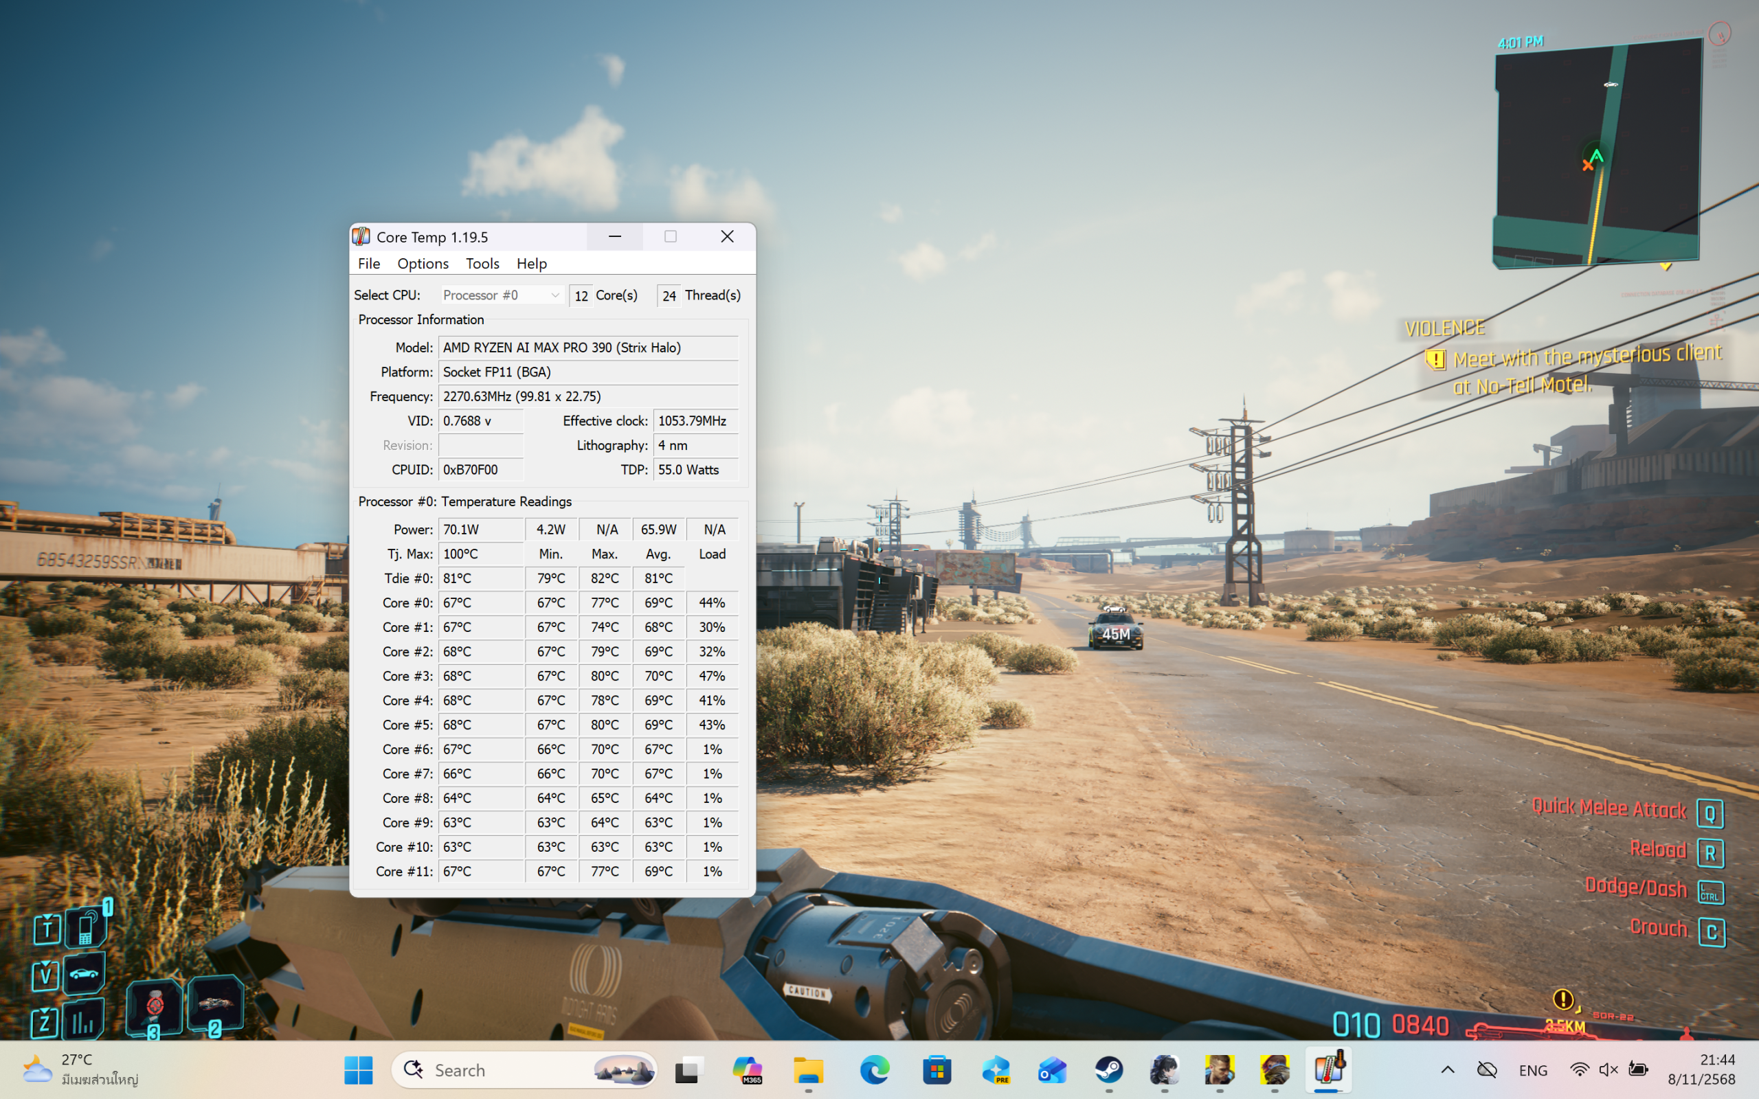Open Outlook from the taskbar
The width and height of the screenshot is (1759, 1099).
click(x=1052, y=1069)
